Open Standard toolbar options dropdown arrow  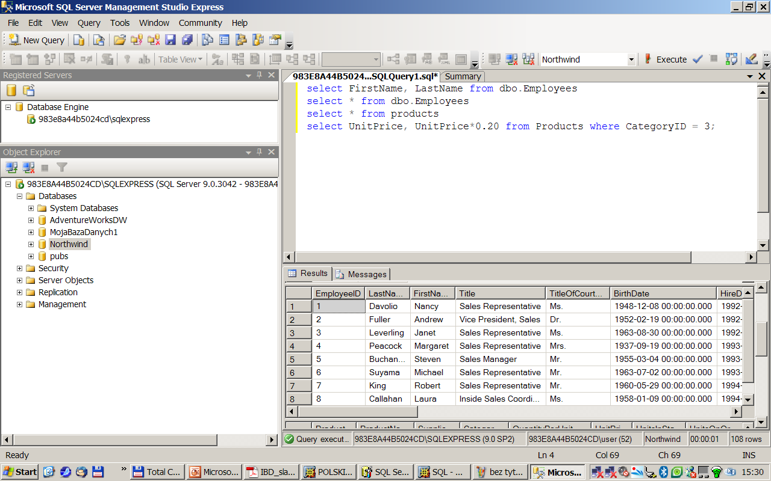point(289,45)
